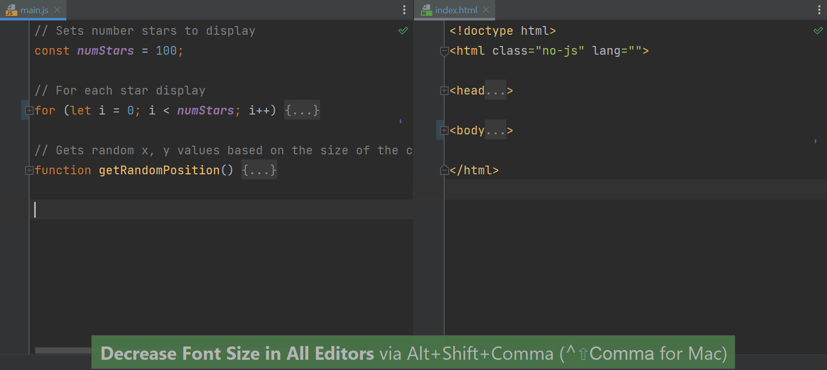Place cursor on numStars in const declaration
Viewport: 827px width, 370px height.
point(105,51)
